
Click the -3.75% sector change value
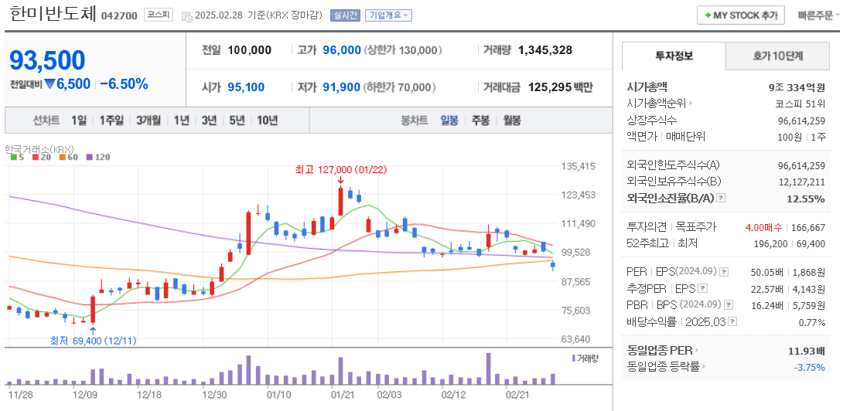pos(809,368)
